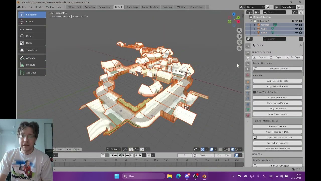This screenshot has width=321, height=181.
Task: Open the Object properties tab
Action: [x=248, y=82]
